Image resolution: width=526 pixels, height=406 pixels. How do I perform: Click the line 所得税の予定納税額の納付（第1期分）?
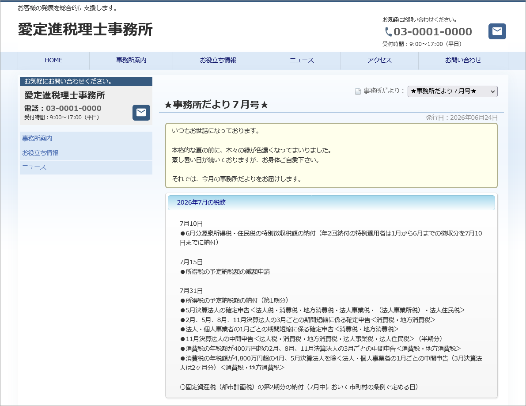(234, 300)
